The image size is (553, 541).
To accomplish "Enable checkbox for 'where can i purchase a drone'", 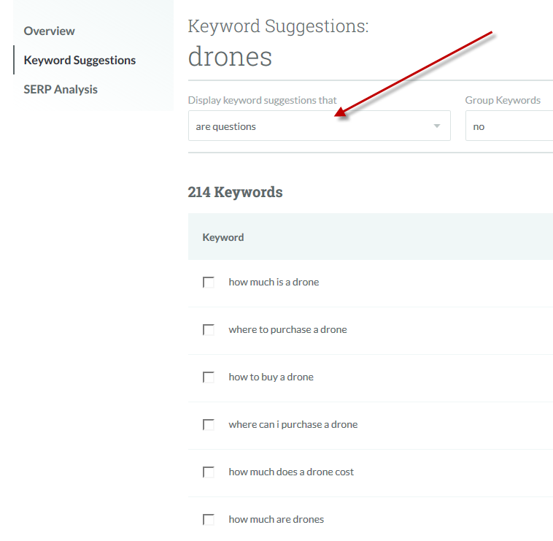I will pyautogui.click(x=209, y=425).
